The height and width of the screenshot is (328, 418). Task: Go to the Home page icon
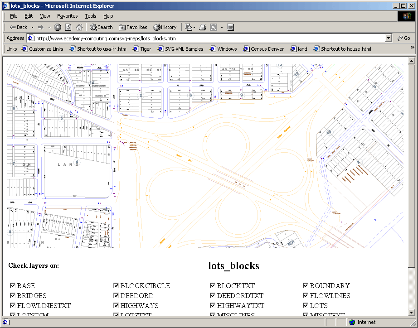[78, 27]
